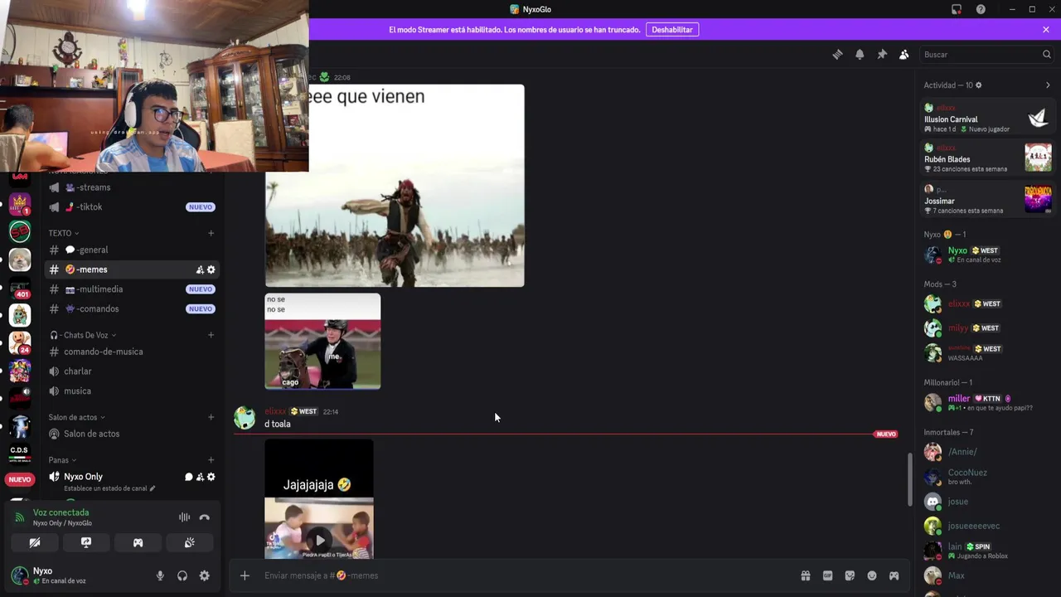Open chat of Nyxo Only voice channel
Viewport: 1061px width, 597px height.
[x=188, y=477]
